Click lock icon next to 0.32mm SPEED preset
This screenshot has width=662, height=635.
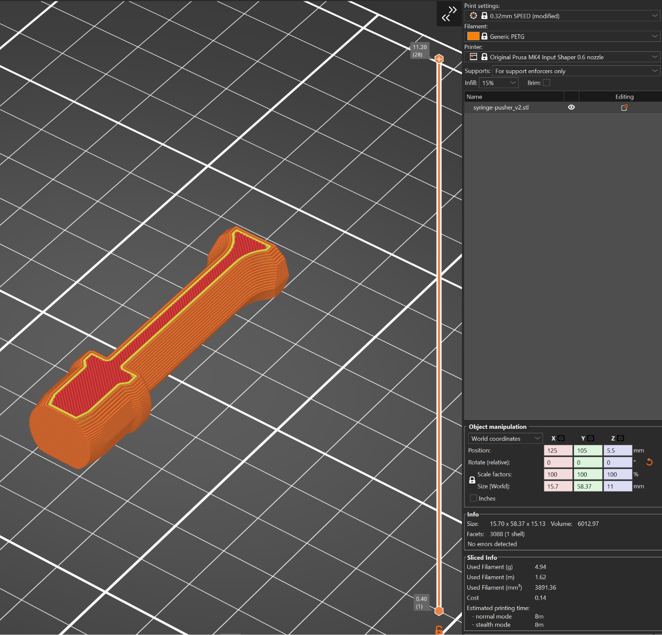(x=484, y=16)
